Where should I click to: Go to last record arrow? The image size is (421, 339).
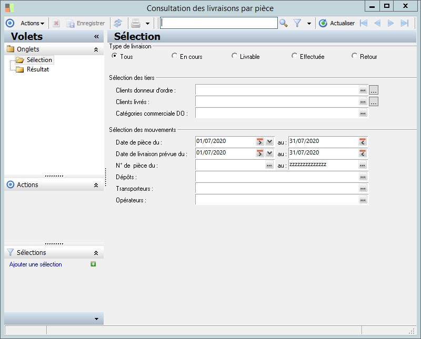405,23
